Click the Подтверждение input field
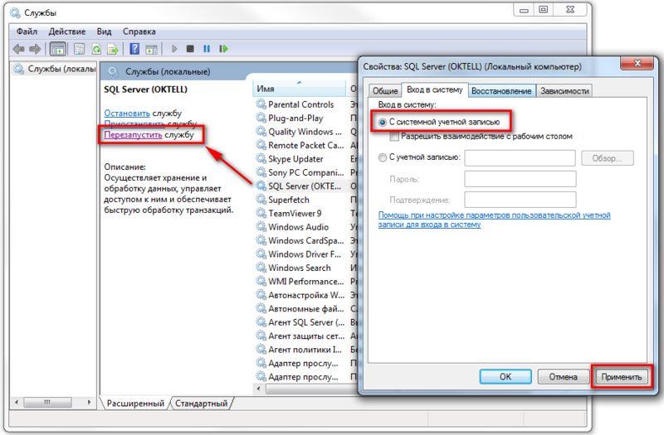The image size is (664, 435). [x=520, y=200]
